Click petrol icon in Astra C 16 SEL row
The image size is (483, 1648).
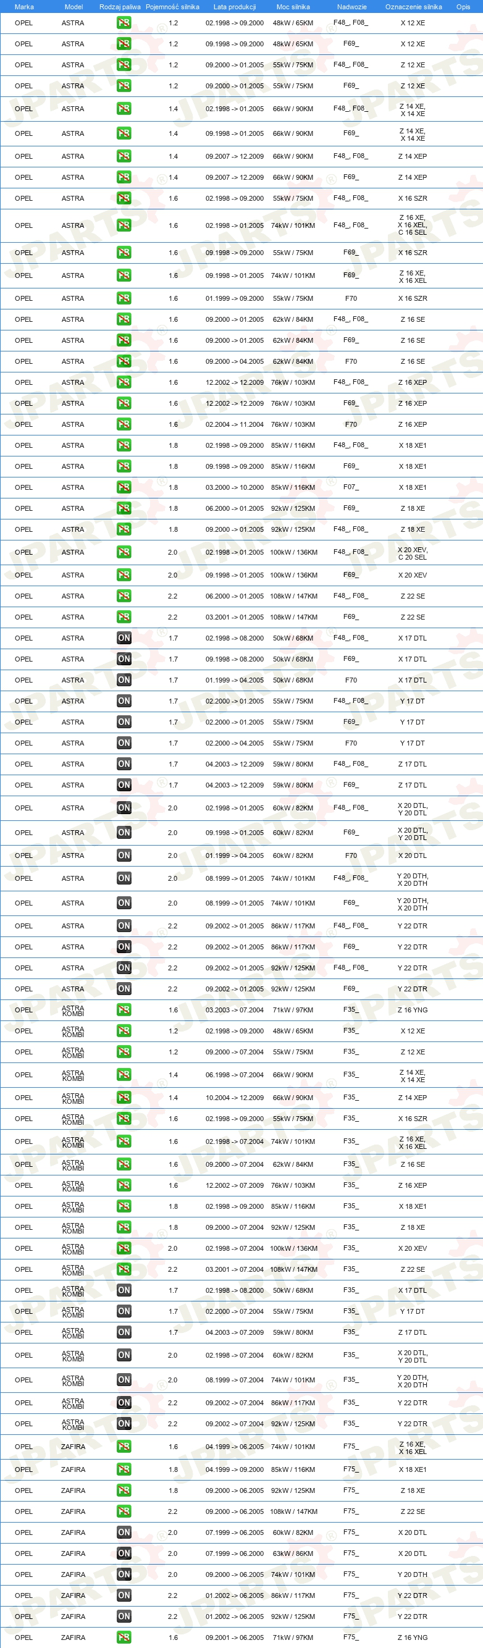click(x=124, y=225)
